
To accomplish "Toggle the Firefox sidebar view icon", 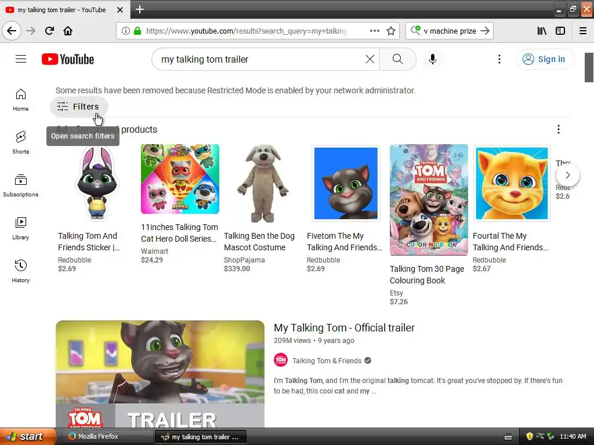I will pos(560,31).
